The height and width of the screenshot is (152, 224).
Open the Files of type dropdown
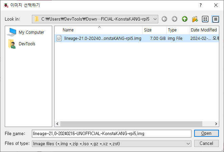pos(111,144)
